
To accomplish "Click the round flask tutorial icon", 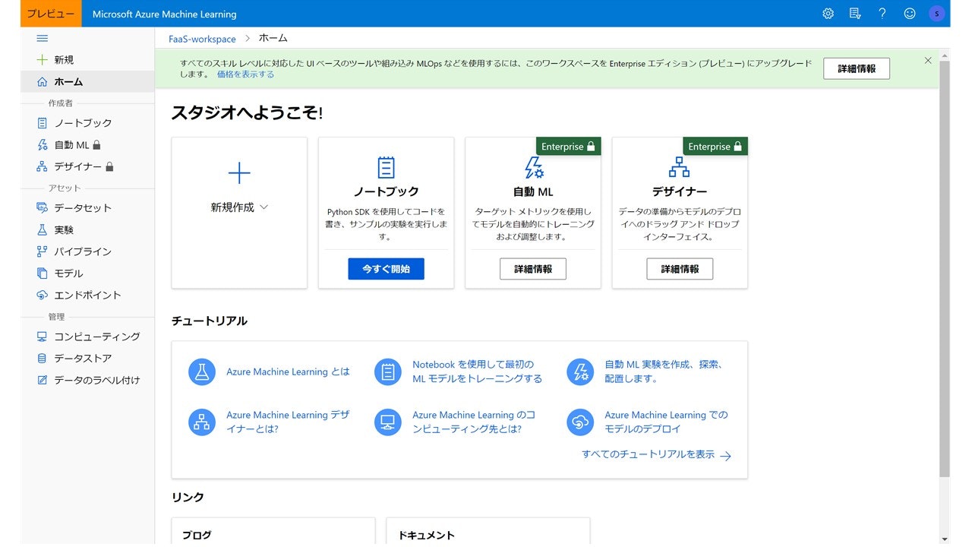I will (202, 372).
